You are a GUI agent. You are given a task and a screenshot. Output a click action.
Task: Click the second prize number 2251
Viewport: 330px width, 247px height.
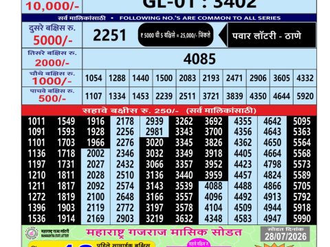point(109,35)
